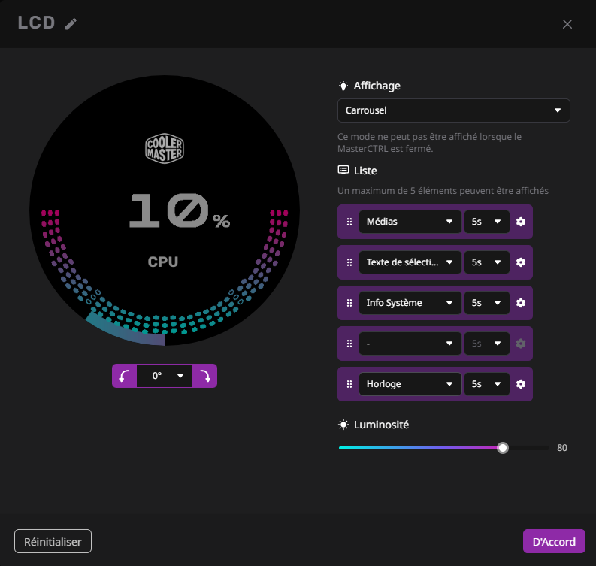
Task: Open the Médias element dropdown
Action: click(x=410, y=222)
